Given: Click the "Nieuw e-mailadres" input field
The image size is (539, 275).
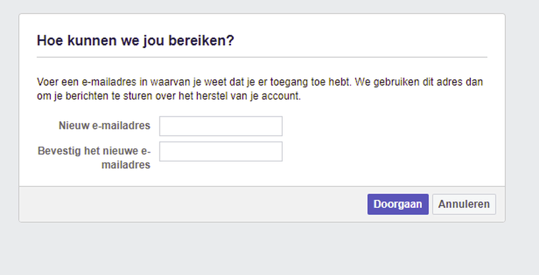Looking at the screenshot, I should 221,126.
